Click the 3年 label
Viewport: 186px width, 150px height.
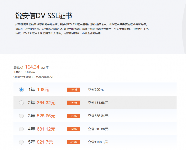pos(31,116)
